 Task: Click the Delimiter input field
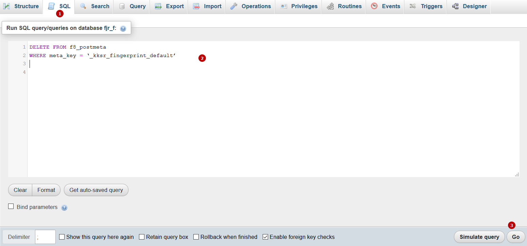(x=45, y=237)
